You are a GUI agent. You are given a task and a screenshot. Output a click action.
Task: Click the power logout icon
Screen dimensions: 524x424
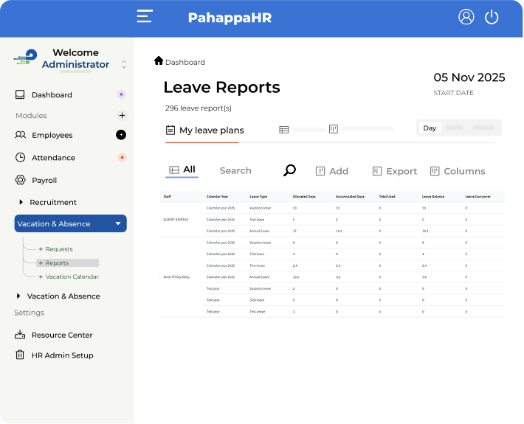pos(492,17)
